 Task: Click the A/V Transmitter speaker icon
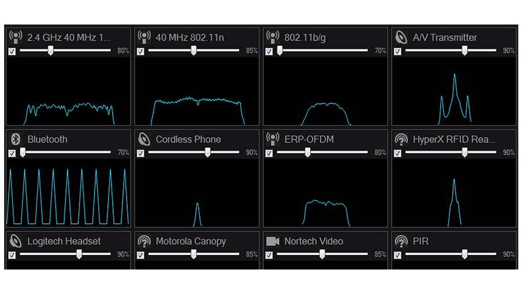[401, 38]
